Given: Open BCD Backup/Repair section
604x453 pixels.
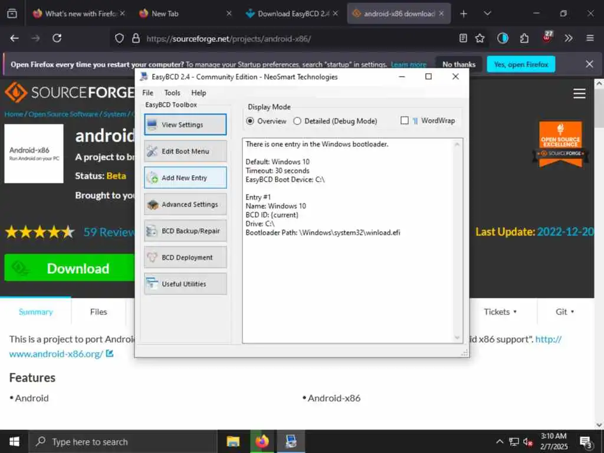Looking at the screenshot, I should pos(185,231).
